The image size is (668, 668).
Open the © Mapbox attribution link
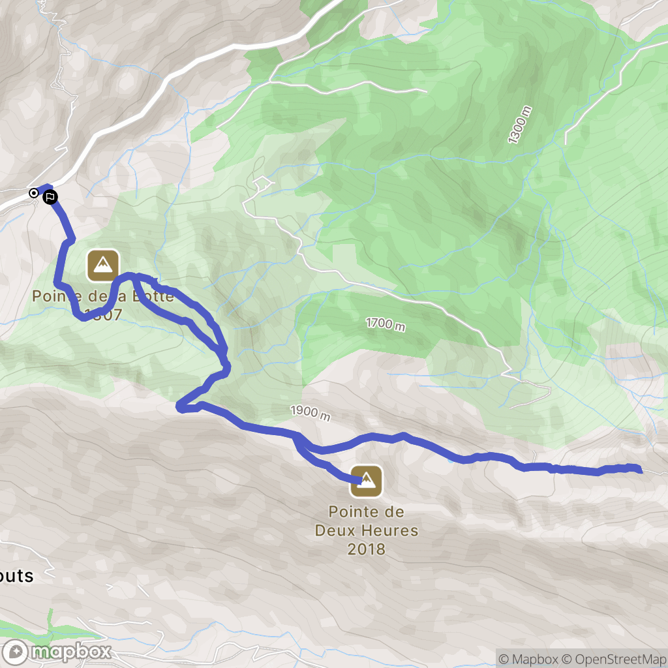(x=528, y=659)
